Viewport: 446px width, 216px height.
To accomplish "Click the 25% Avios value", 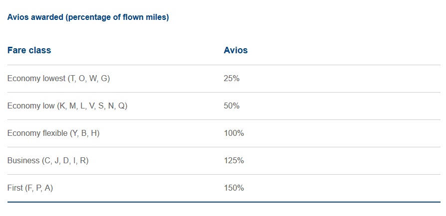I will (x=231, y=79).
